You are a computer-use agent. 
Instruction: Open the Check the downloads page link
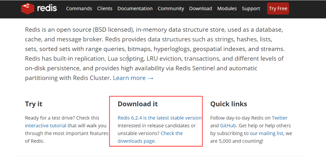click(150, 137)
